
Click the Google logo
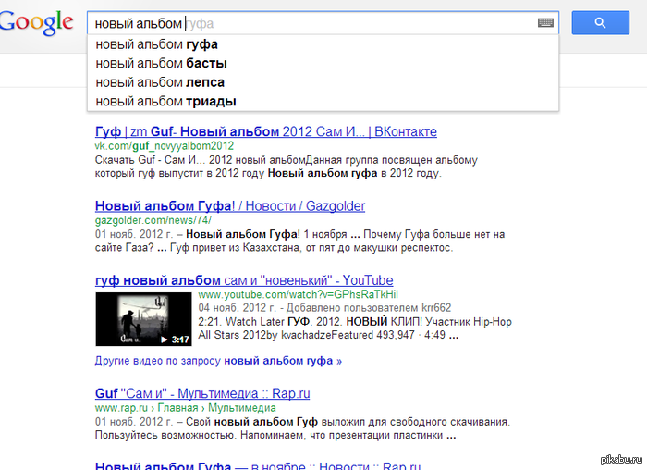click(36, 23)
